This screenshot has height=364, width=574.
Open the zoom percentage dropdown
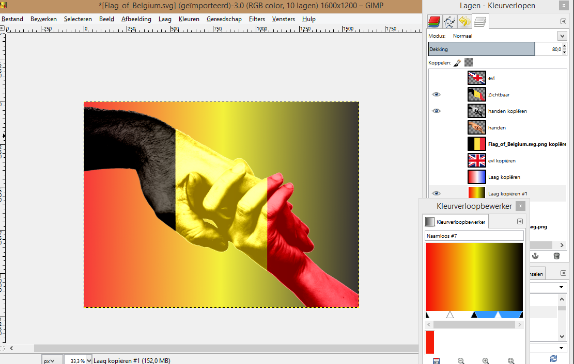coord(89,360)
